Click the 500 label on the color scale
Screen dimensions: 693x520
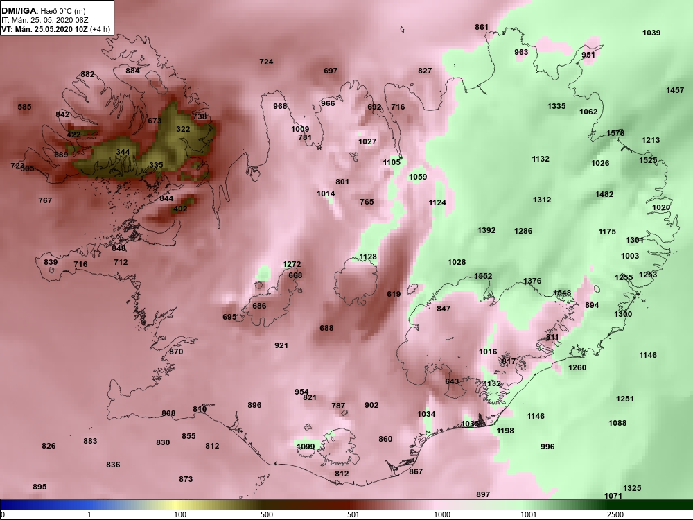click(267, 514)
